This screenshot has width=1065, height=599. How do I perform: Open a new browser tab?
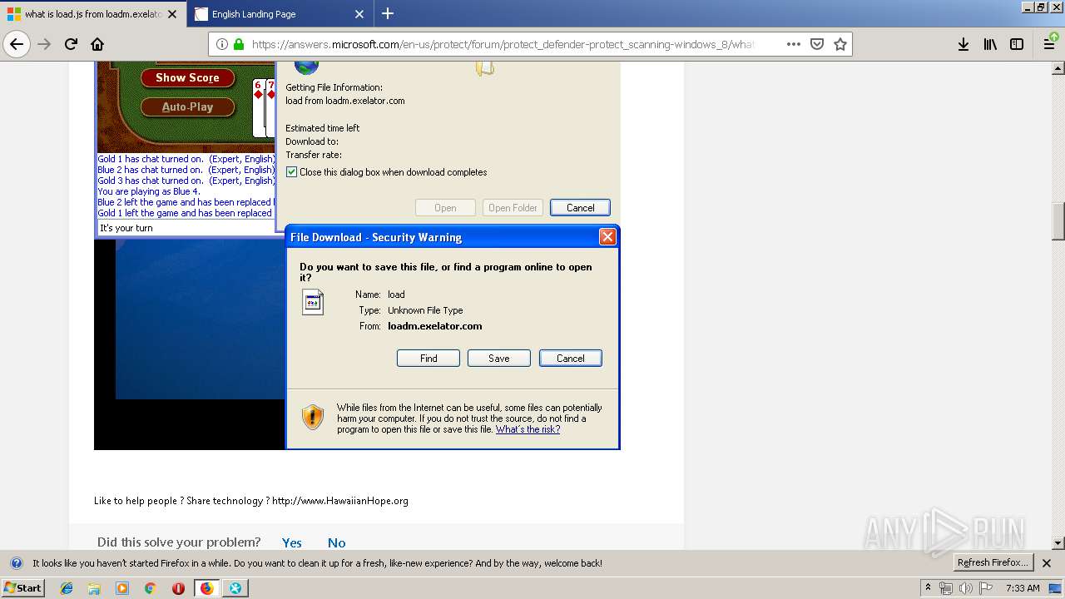(388, 13)
